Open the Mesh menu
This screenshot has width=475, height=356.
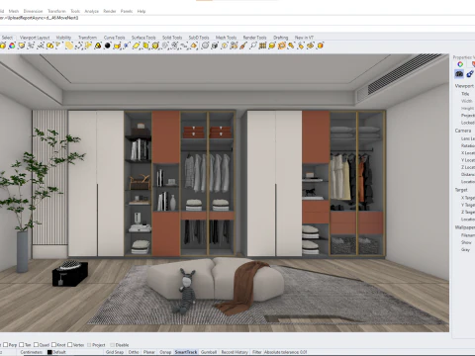coord(14,11)
